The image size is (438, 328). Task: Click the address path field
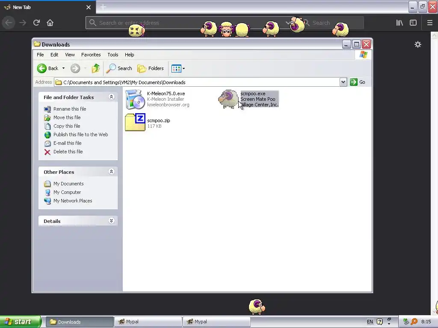(x=197, y=82)
